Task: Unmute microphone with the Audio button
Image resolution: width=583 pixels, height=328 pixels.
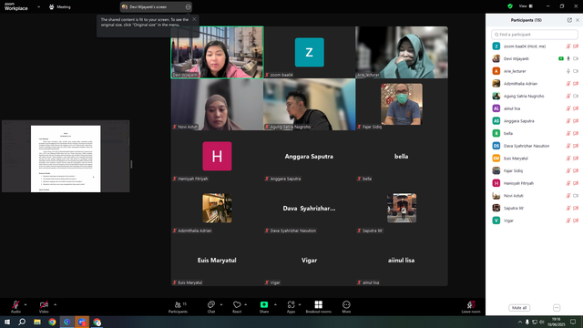Action: point(15,307)
